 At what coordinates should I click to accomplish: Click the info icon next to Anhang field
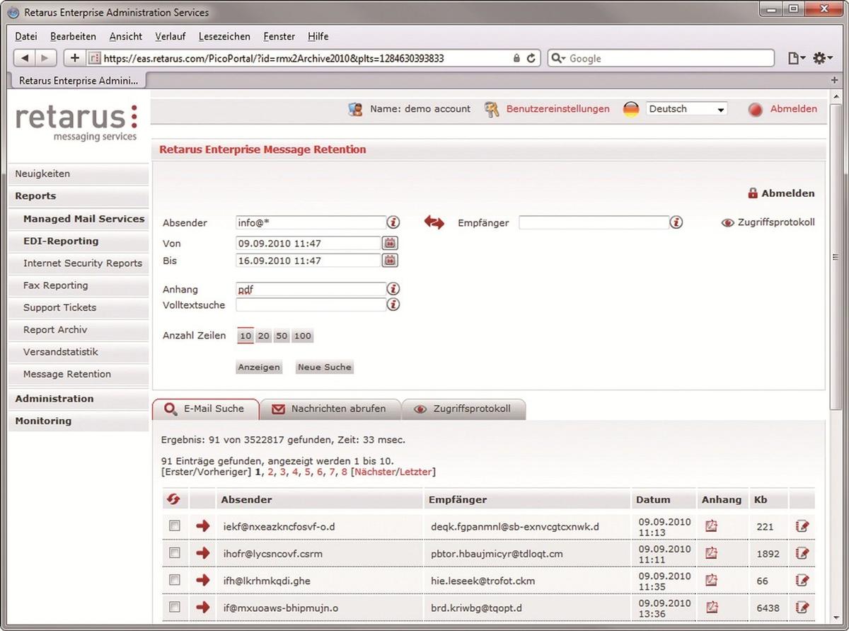pos(393,289)
